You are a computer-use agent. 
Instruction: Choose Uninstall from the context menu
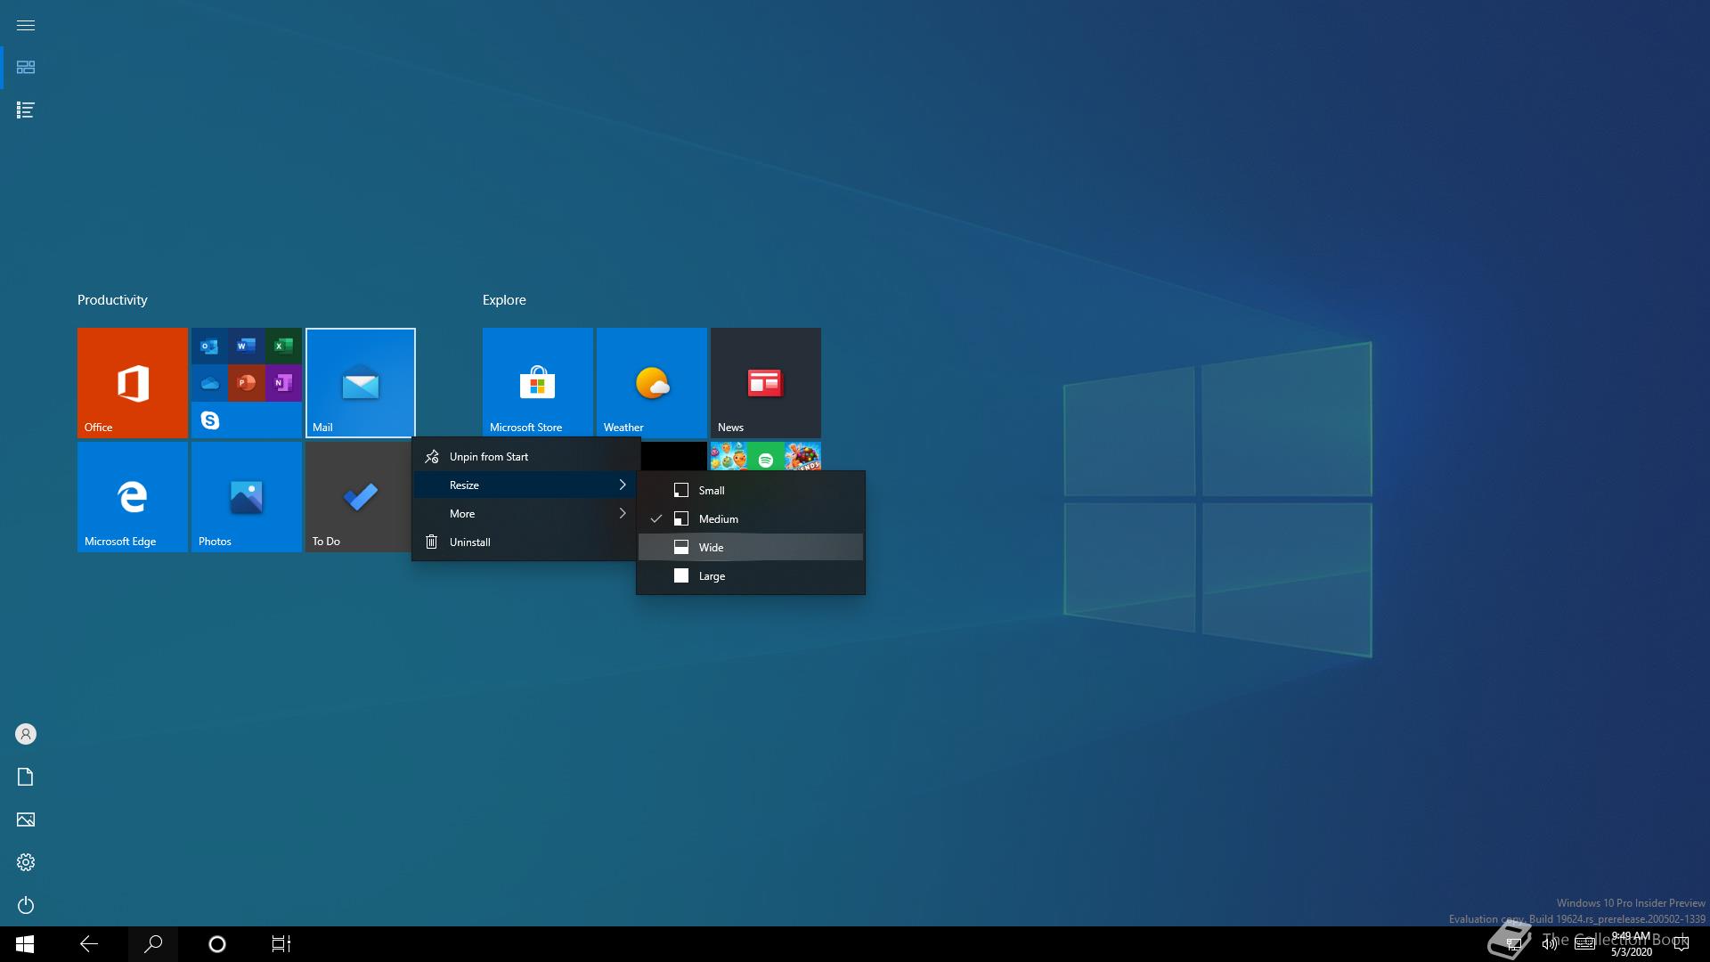pyautogui.click(x=526, y=542)
